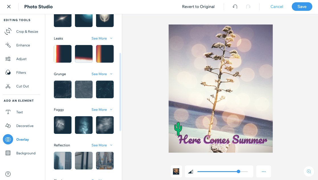Open the Filters circles icon

point(8,72)
